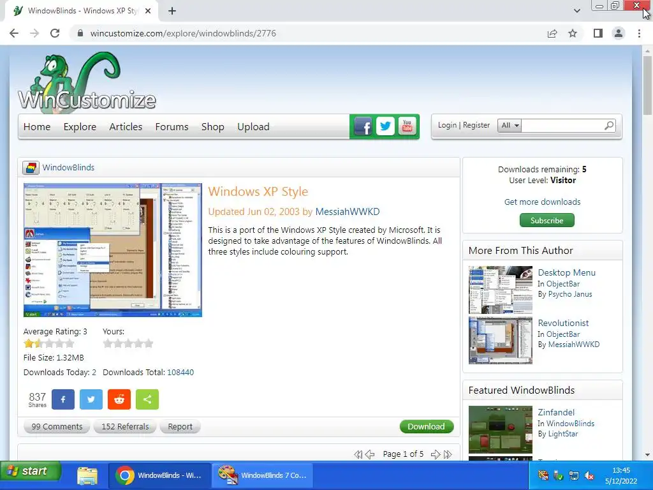Open the Articles menu
This screenshot has width=653, height=490.
pos(126,127)
